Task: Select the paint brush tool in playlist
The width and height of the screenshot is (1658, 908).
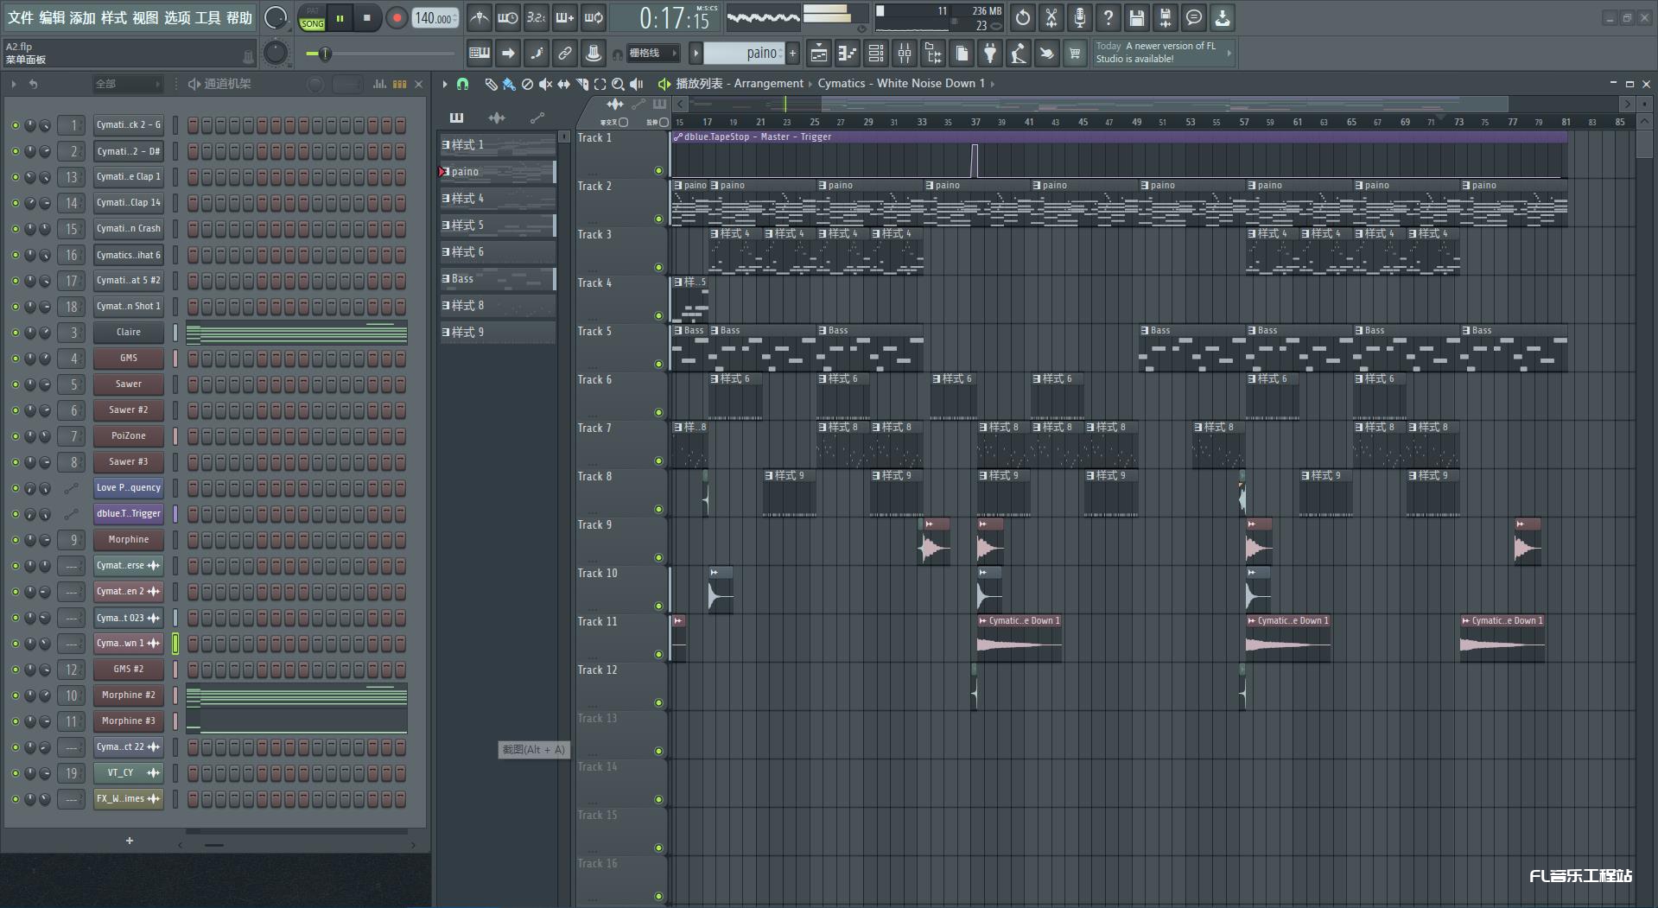Action: point(509,84)
